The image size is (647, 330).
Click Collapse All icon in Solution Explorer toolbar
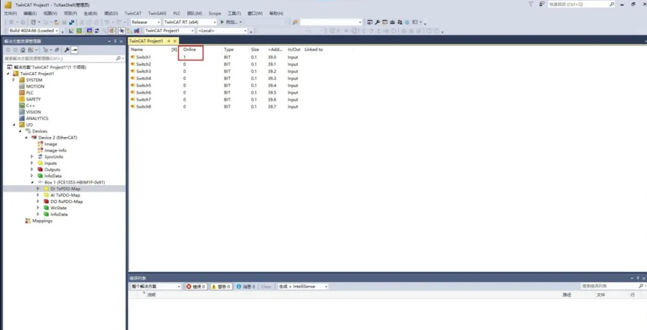[57, 50]
